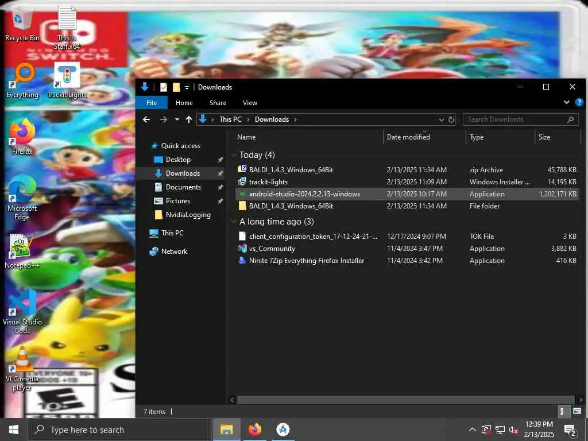Collapse the 'A long time ago (3)' group

pos(234,222)
